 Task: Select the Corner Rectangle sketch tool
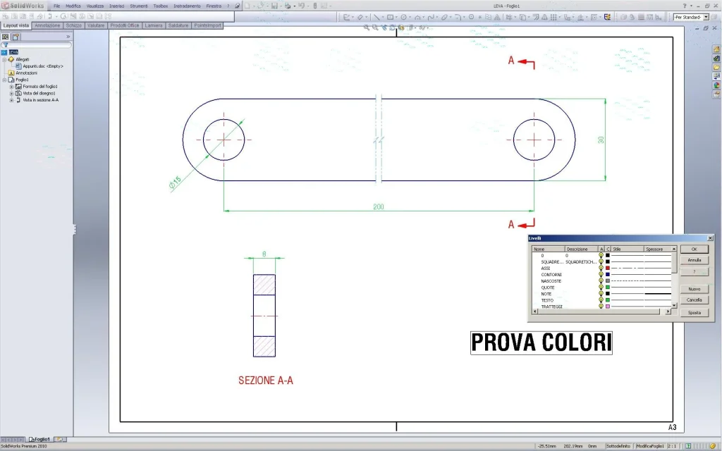(390, 17)
